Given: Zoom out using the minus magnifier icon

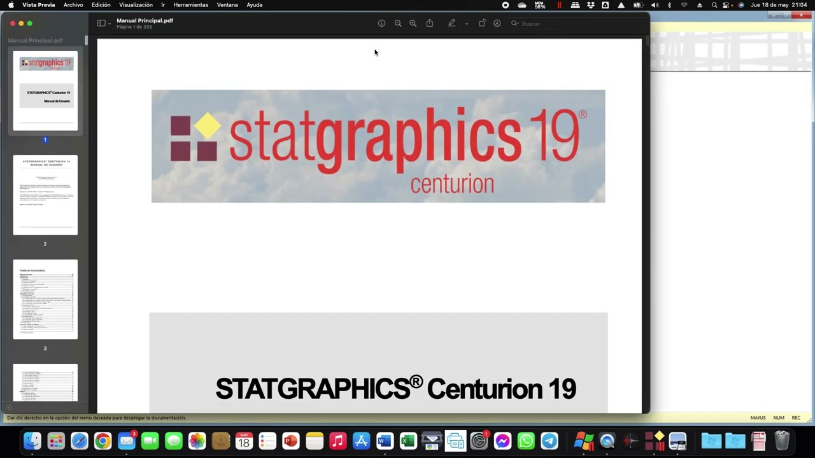Looking at the screenshot, I should coord(398,24).
